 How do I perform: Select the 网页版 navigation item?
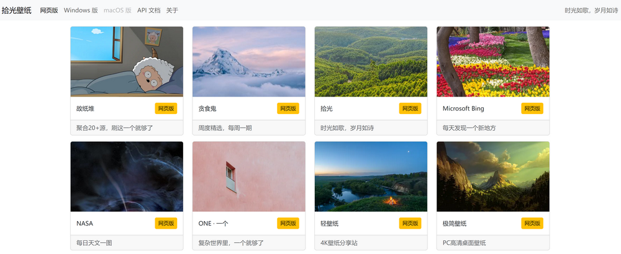[x=48, y=11]
